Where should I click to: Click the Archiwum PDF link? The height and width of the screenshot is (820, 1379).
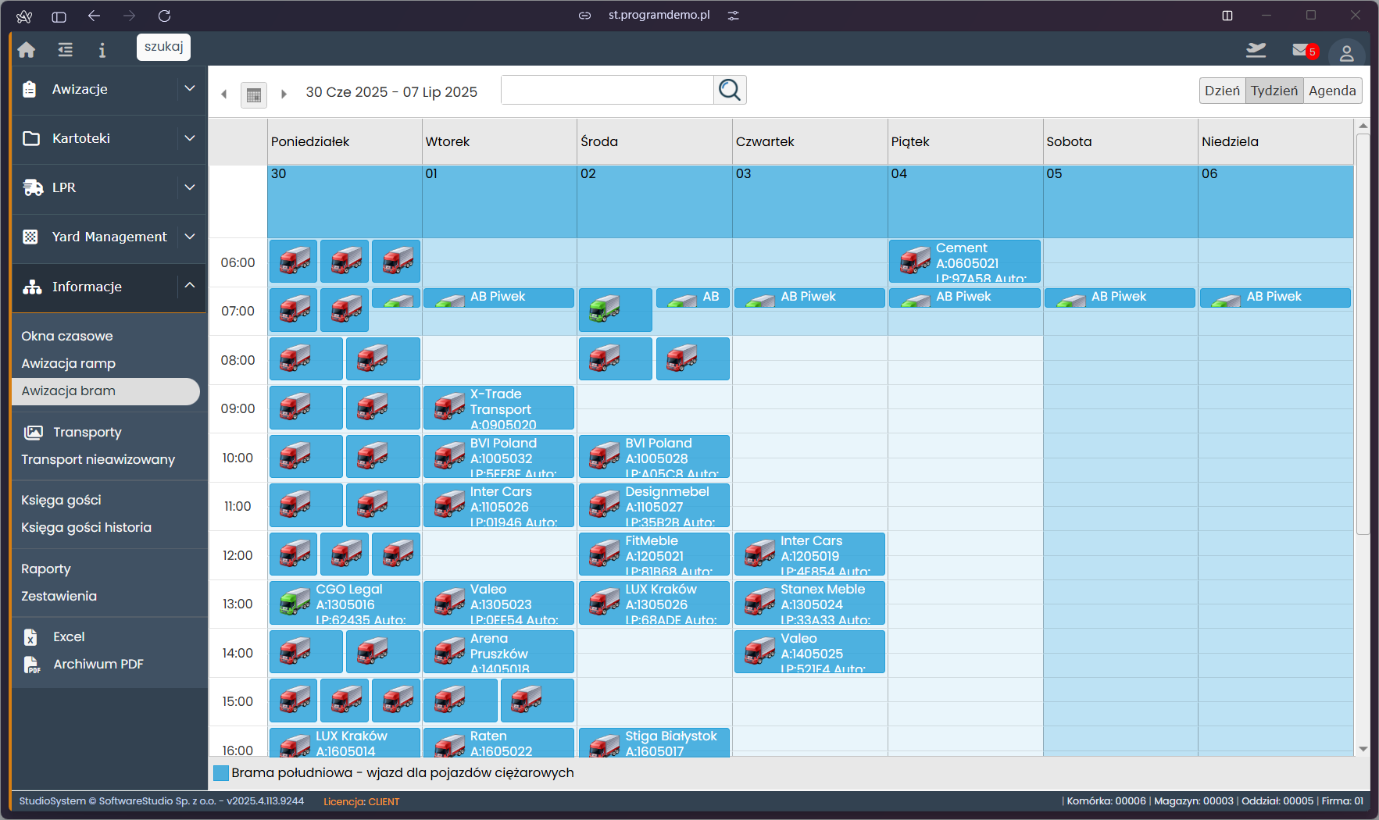[98, 664]
